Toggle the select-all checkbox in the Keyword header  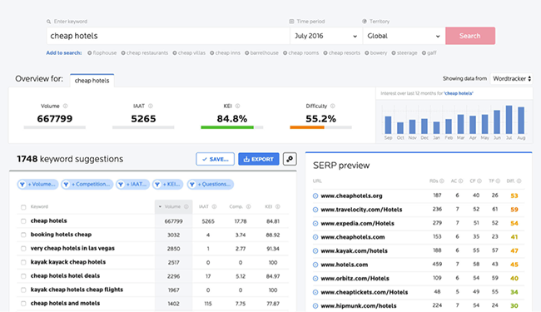tap(23, 207)
